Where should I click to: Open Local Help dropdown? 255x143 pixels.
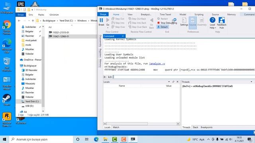(x=212, y=23)
